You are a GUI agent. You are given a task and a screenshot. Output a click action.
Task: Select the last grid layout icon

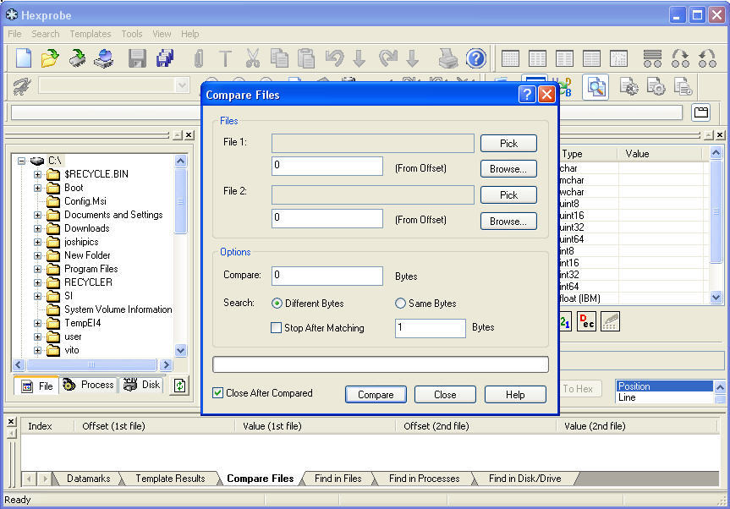coord(618,58)
